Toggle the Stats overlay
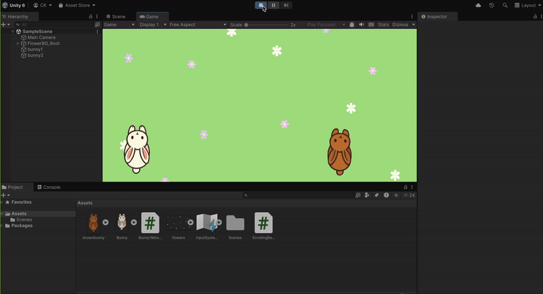Image resolution: width=543 pixels, height=294 pixels. click(x=383, y=24)
